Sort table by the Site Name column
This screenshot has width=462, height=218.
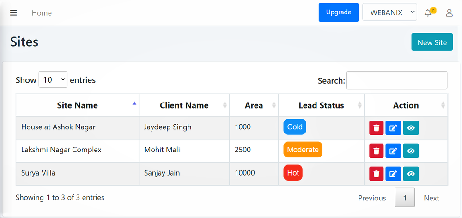tap(77, 105)
